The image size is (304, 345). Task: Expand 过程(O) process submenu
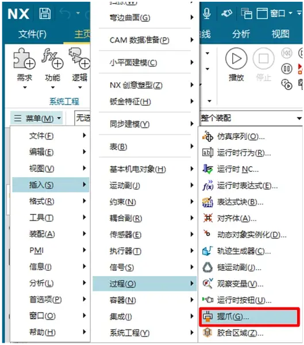(x=144, y=284)
